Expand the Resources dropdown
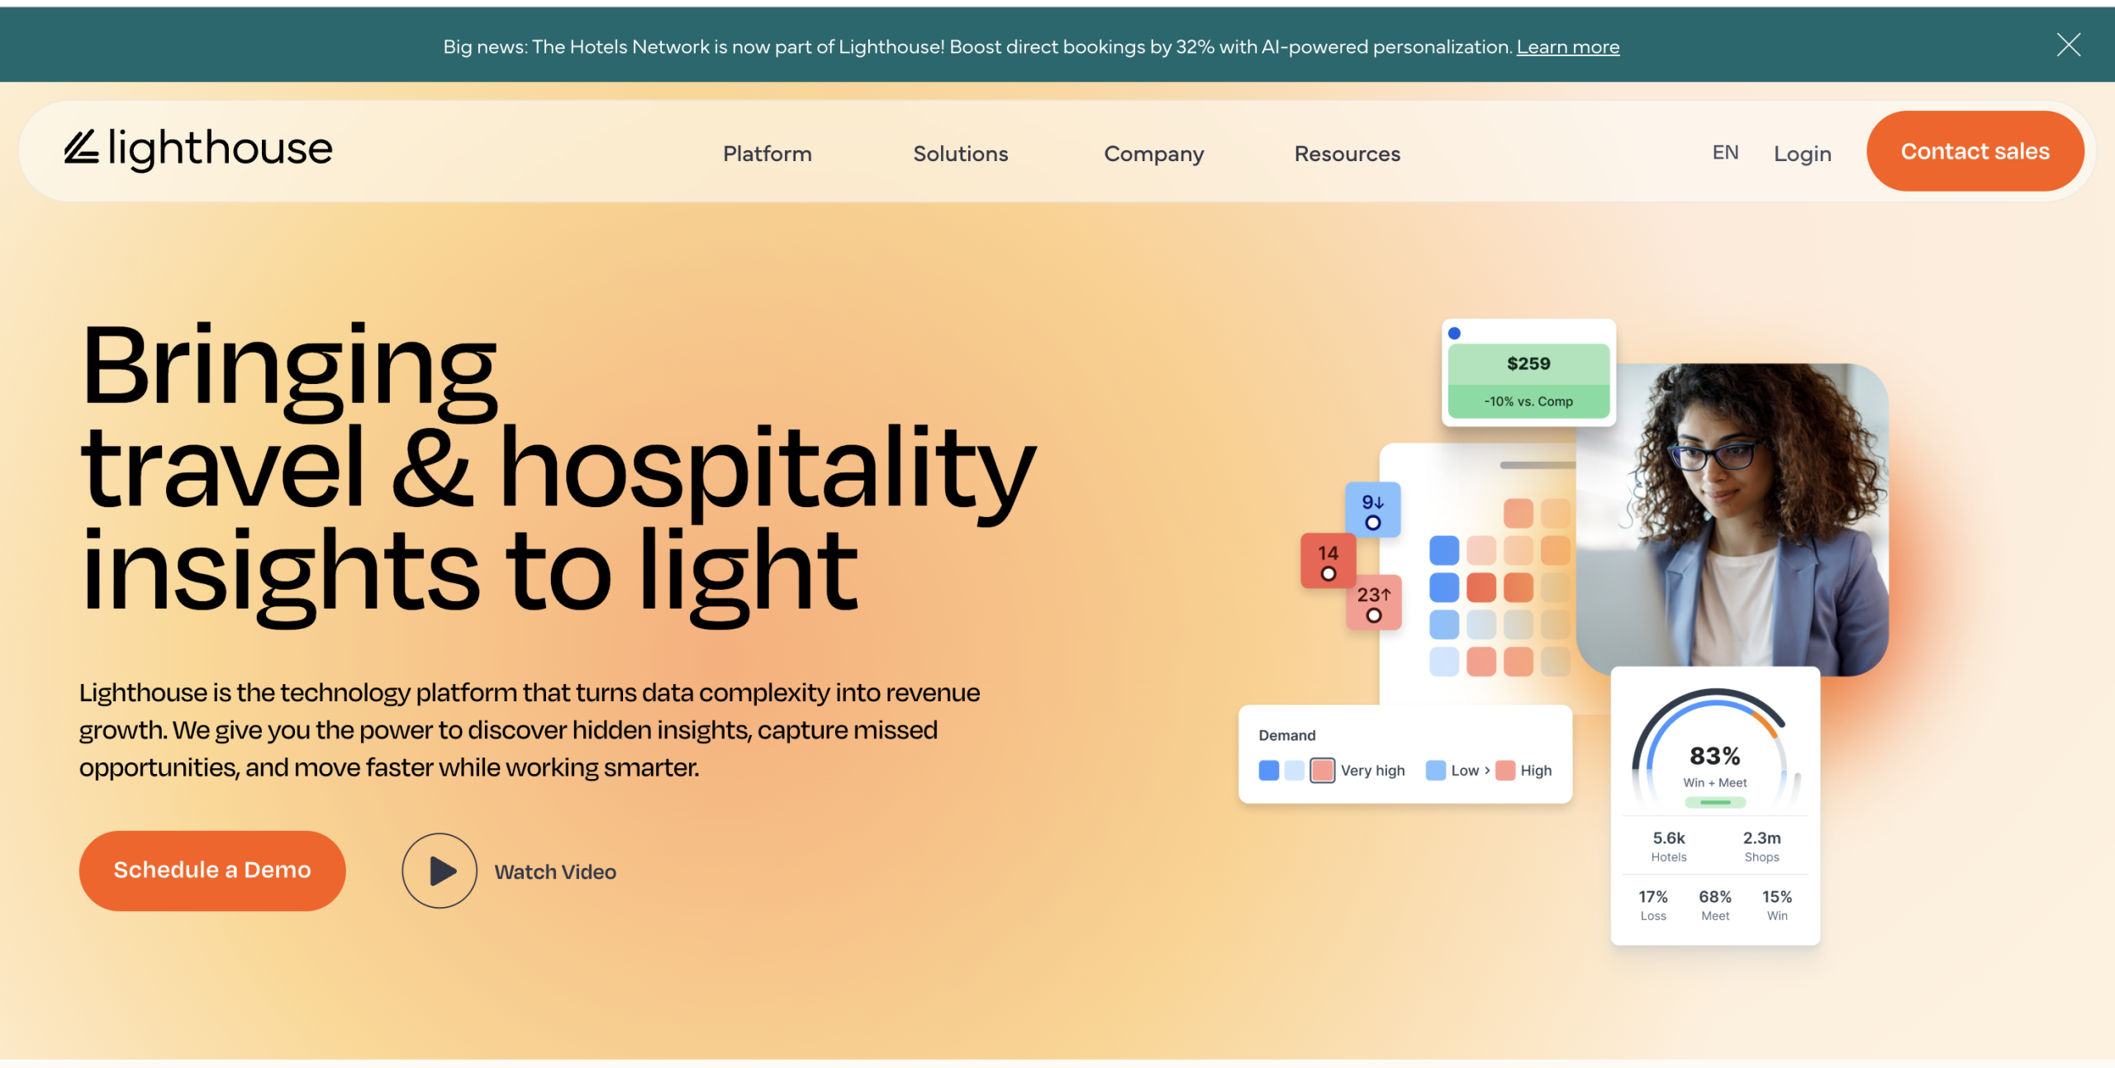 (1347, 154)
